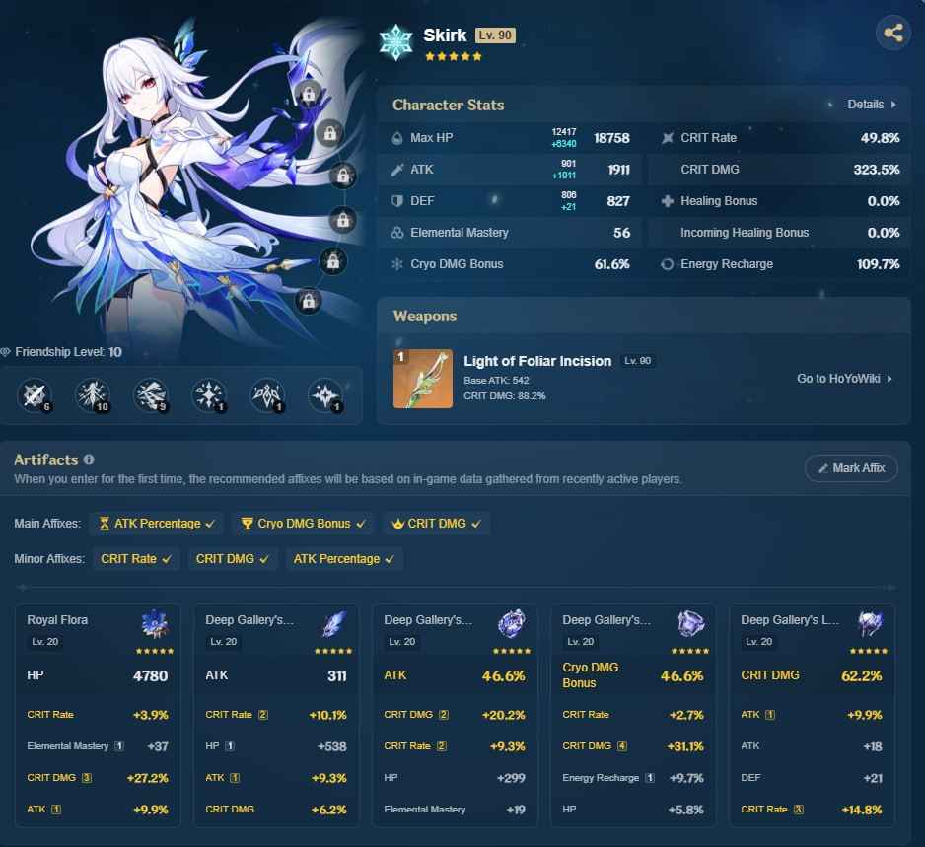Select the Deep Gallery's L... artifact name
Screen dimensions: 925x847
click(789, 620)
